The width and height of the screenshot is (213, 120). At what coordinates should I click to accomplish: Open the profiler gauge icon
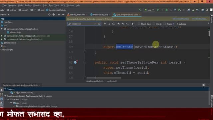(175, 10)
